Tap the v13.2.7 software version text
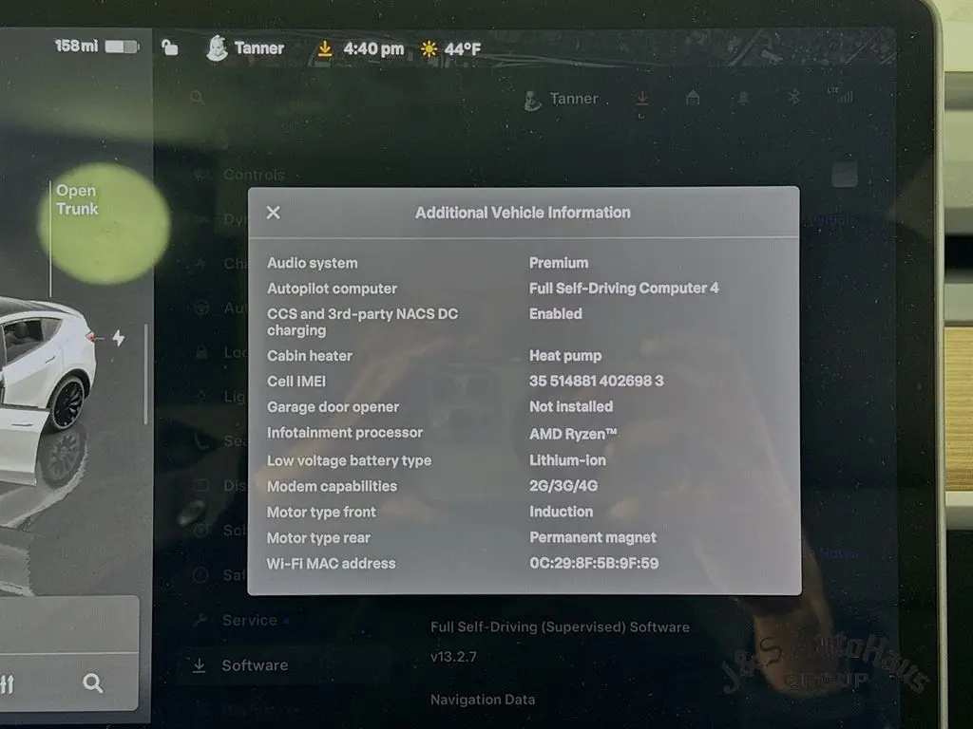 453,657
